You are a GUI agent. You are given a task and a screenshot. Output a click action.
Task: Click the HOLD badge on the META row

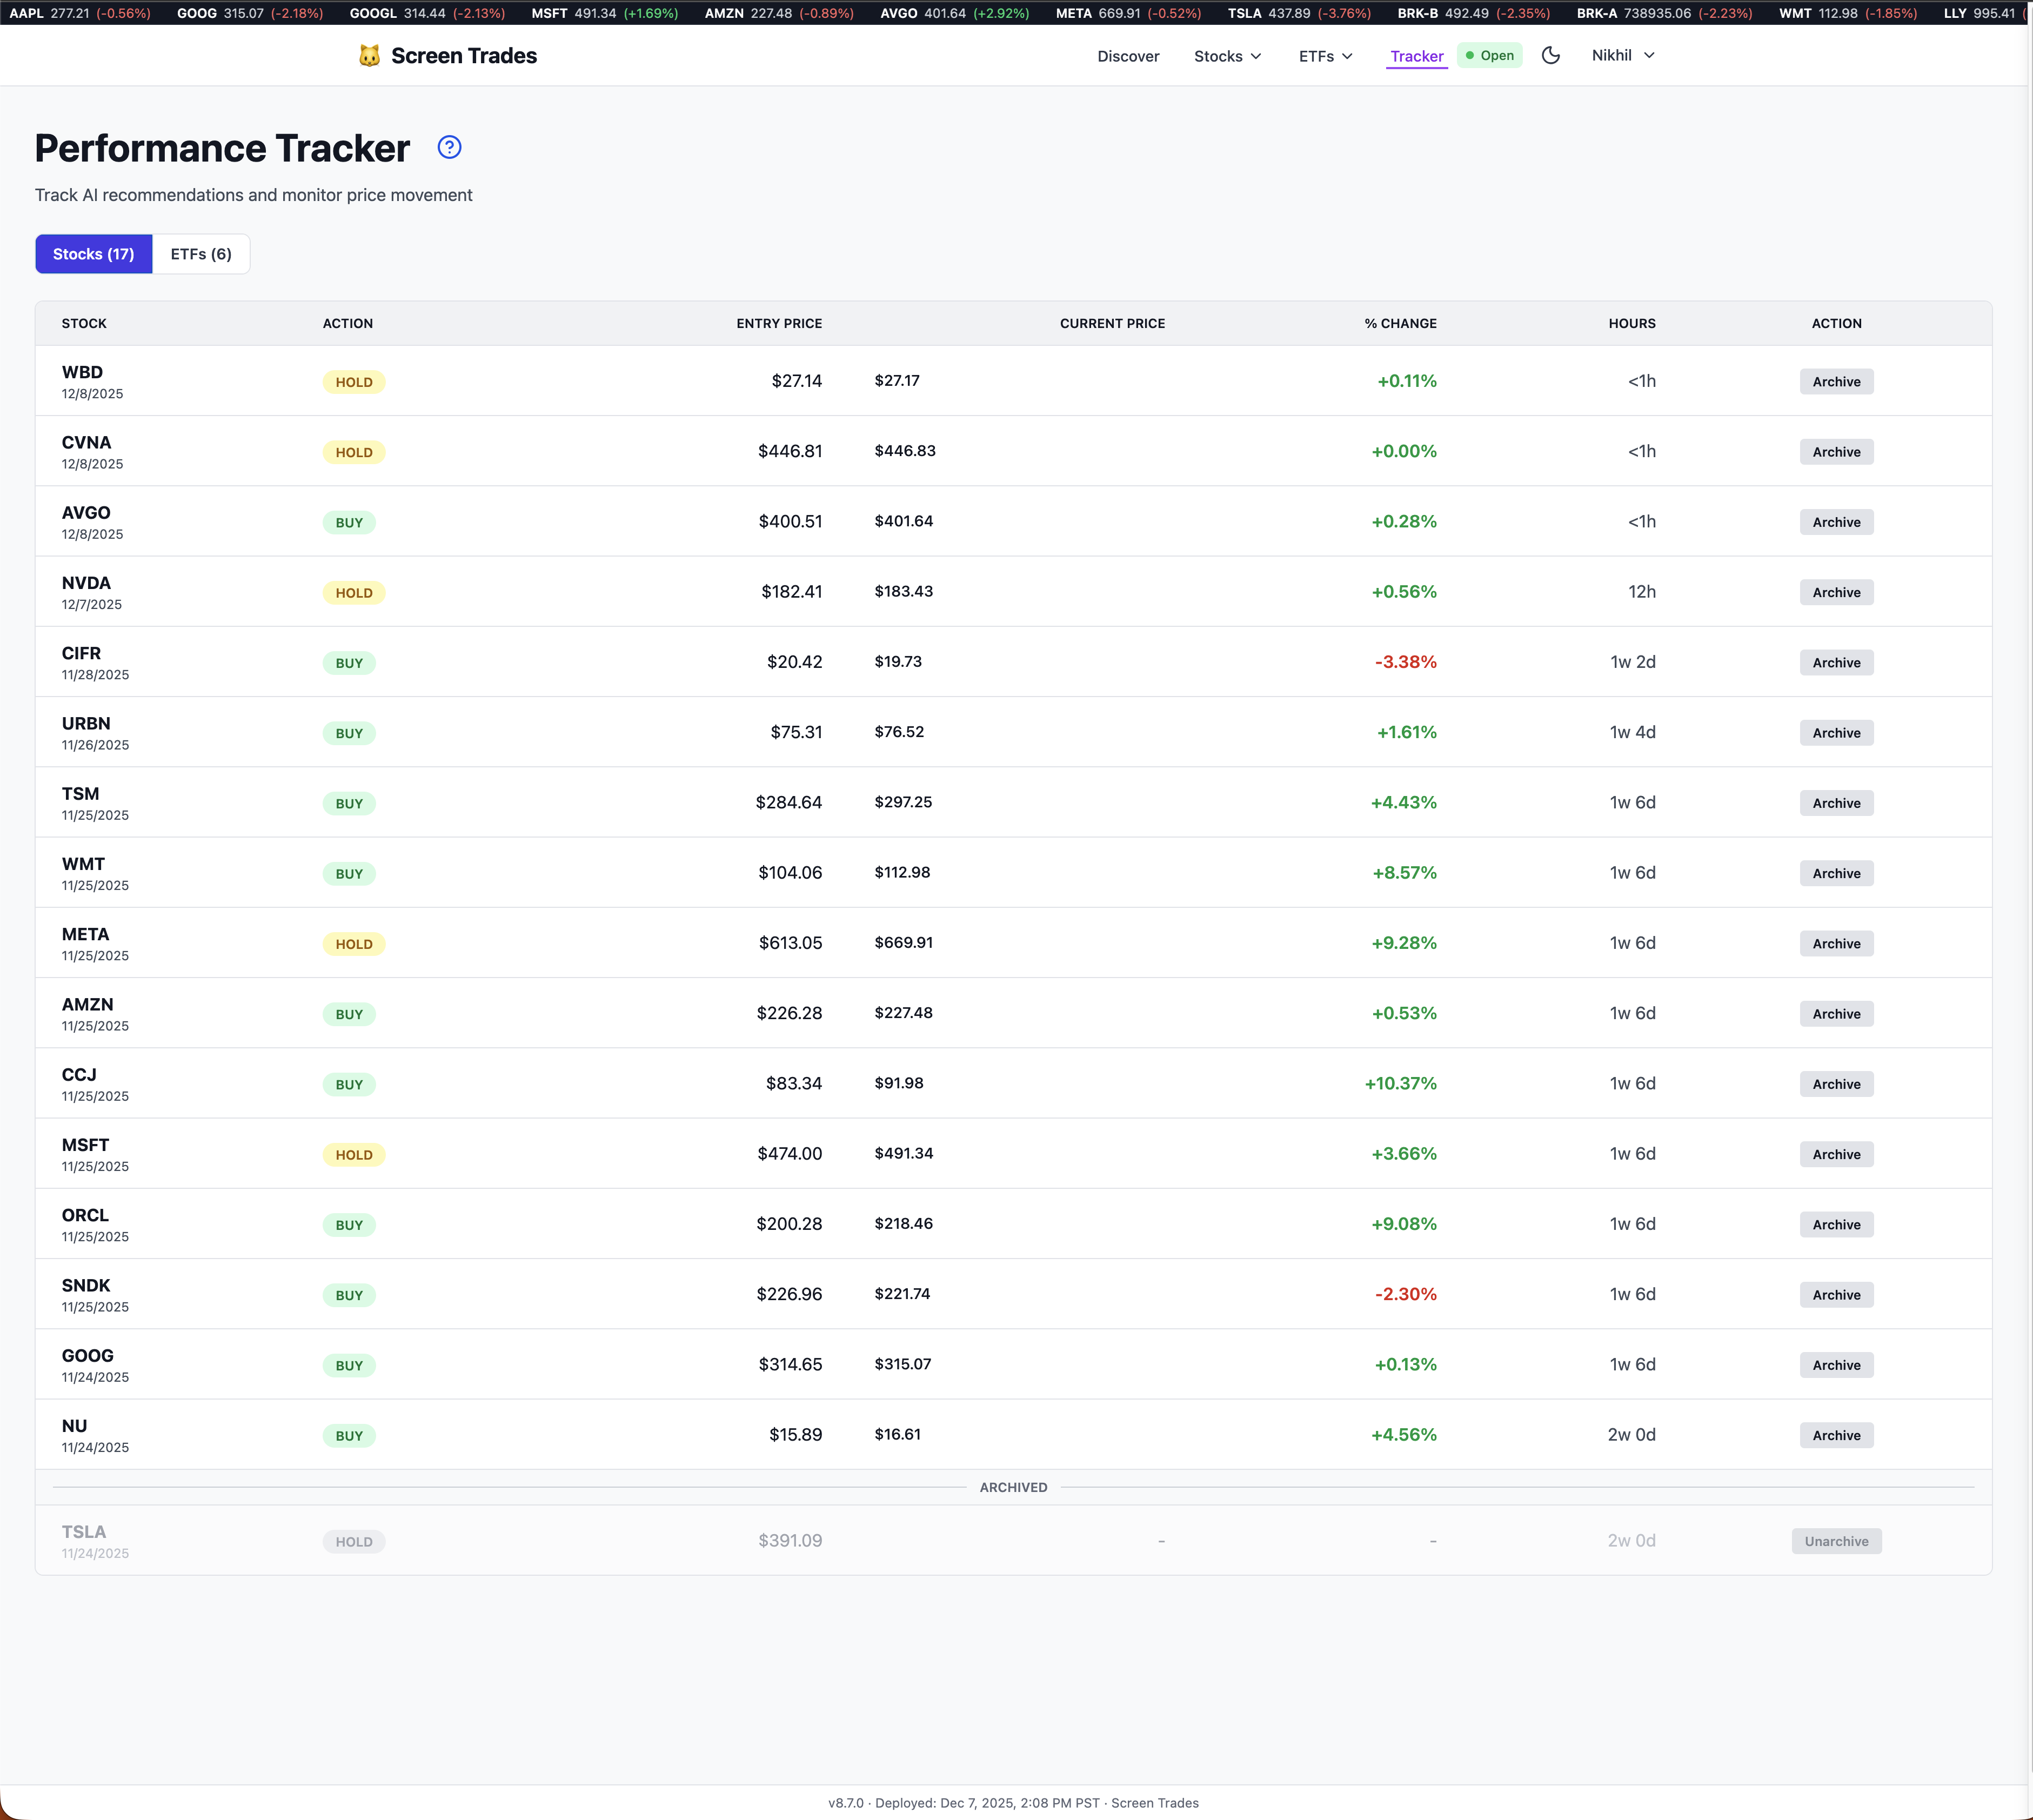(354, 944)
